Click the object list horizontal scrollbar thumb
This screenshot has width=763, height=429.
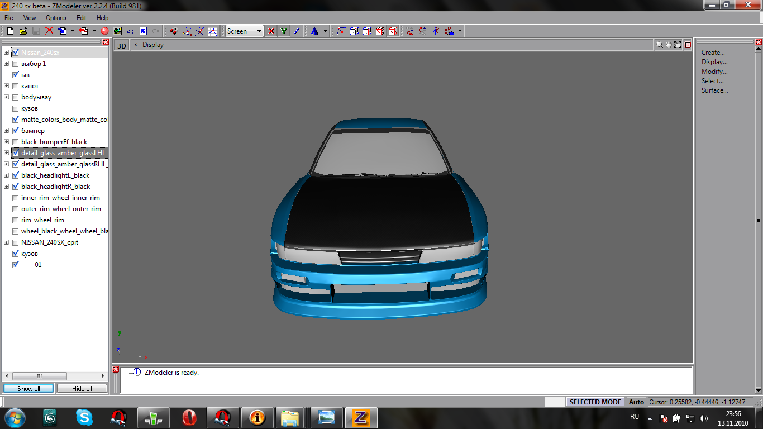click(39, 376)
